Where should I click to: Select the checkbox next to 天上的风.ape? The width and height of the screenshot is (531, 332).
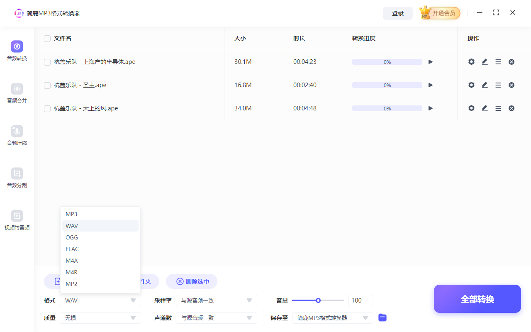coord(47,108)
